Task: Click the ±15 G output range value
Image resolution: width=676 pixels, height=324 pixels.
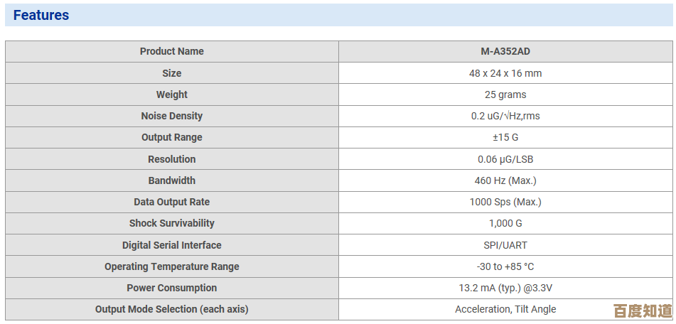Action: (x=505, y=137)
